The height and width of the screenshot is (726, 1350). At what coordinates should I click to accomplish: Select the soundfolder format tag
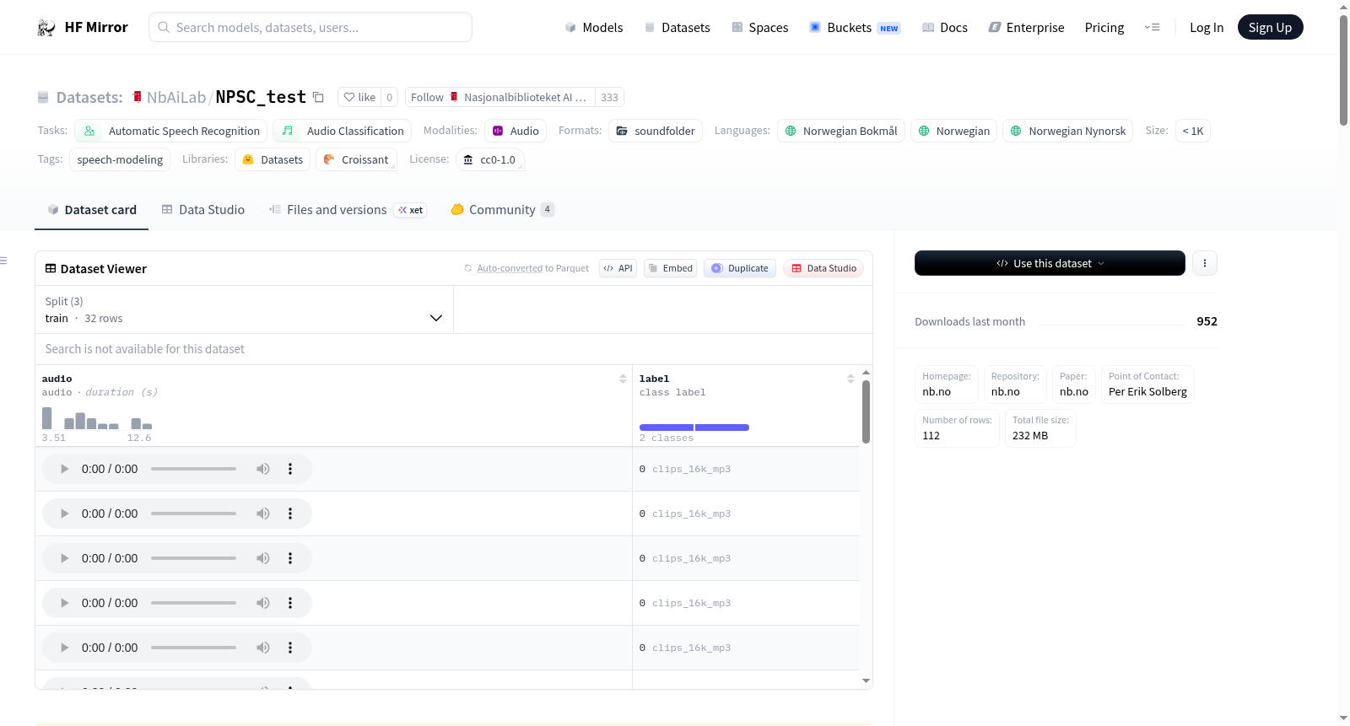click(656, 131)
